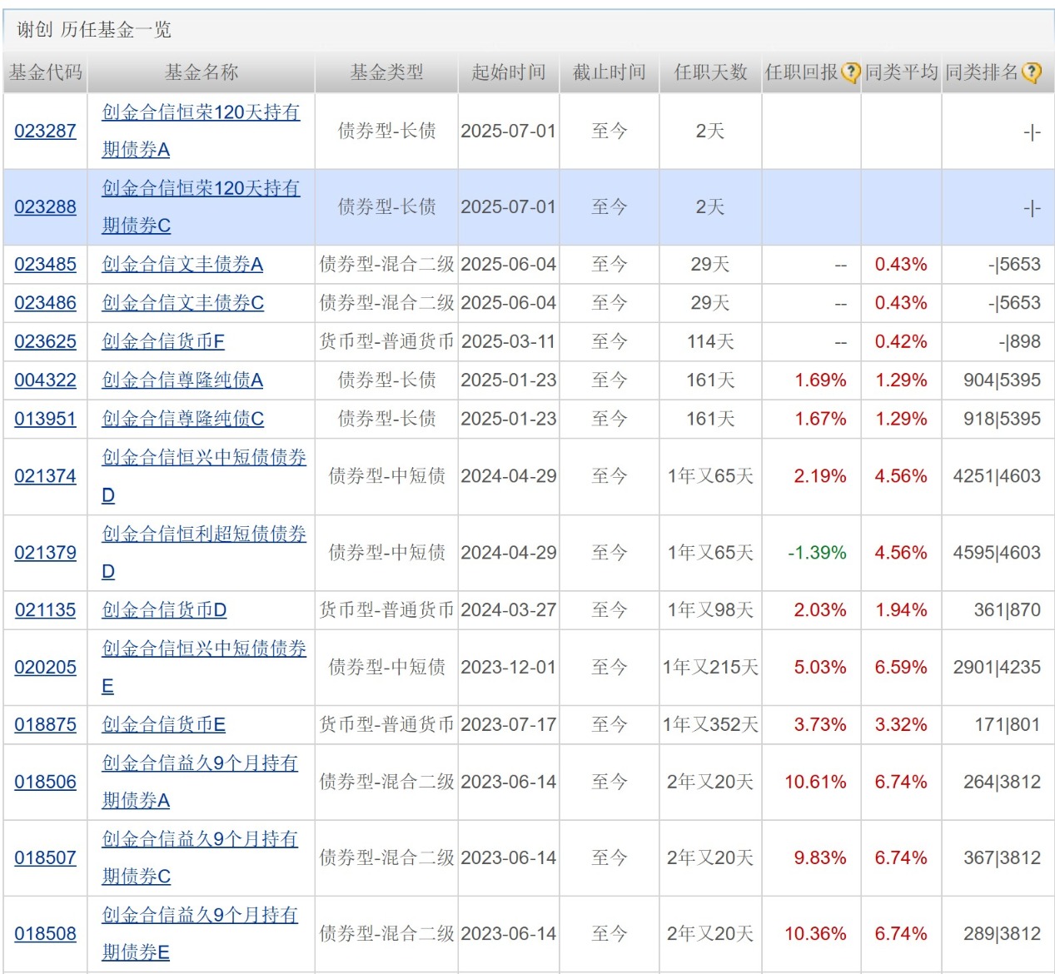Click the 基金类型 column header
This screenshot has width=1055, height=974.
387,73
